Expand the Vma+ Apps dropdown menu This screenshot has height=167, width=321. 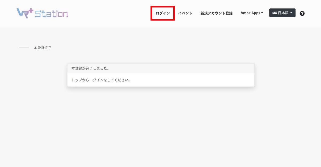(252, 13)
